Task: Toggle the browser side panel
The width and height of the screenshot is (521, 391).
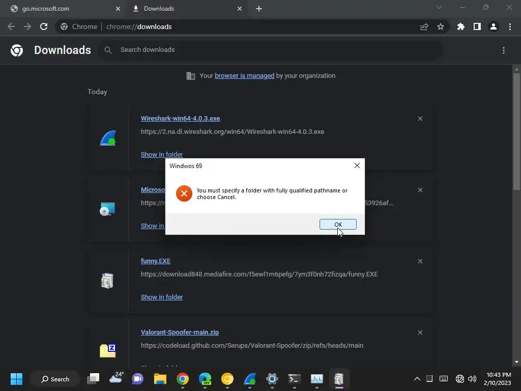Action: coord(477,26)
